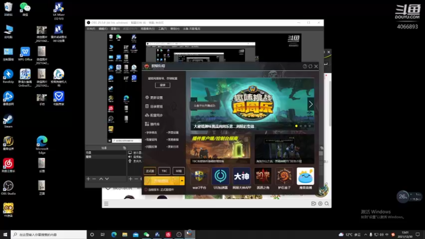Open update settings gear in launcher sidebar

154,98
